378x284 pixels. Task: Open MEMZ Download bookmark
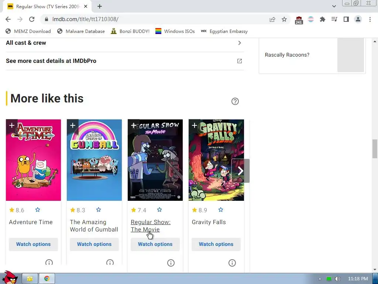pos(28,31)
